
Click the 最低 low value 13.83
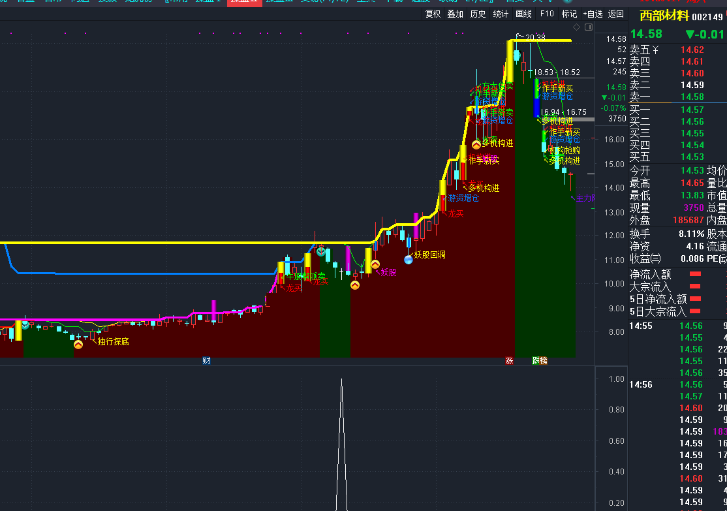click(692, 195)
